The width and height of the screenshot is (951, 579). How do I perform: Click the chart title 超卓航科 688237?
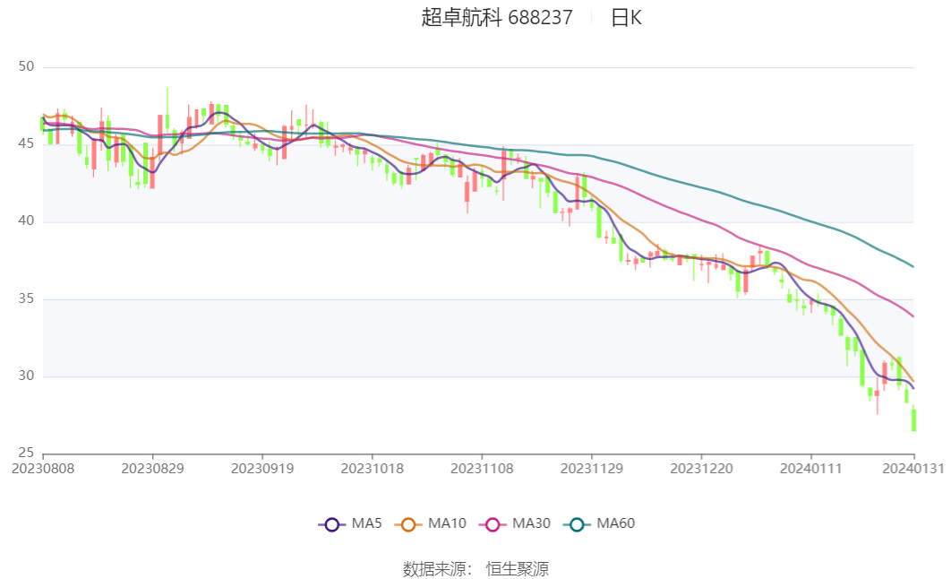pyautogui.click(x=497, y=17)
